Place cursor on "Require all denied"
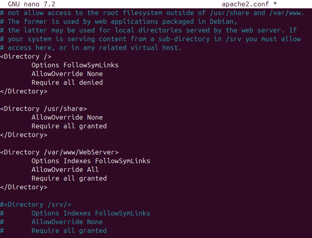Image resolution: width=312 pixels, height=238 pixels. [x=67, y=82]
